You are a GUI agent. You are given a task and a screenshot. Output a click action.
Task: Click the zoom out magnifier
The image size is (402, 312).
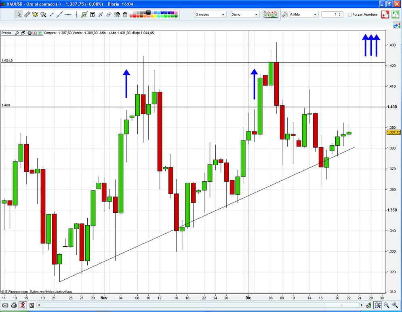coord(386,305)
